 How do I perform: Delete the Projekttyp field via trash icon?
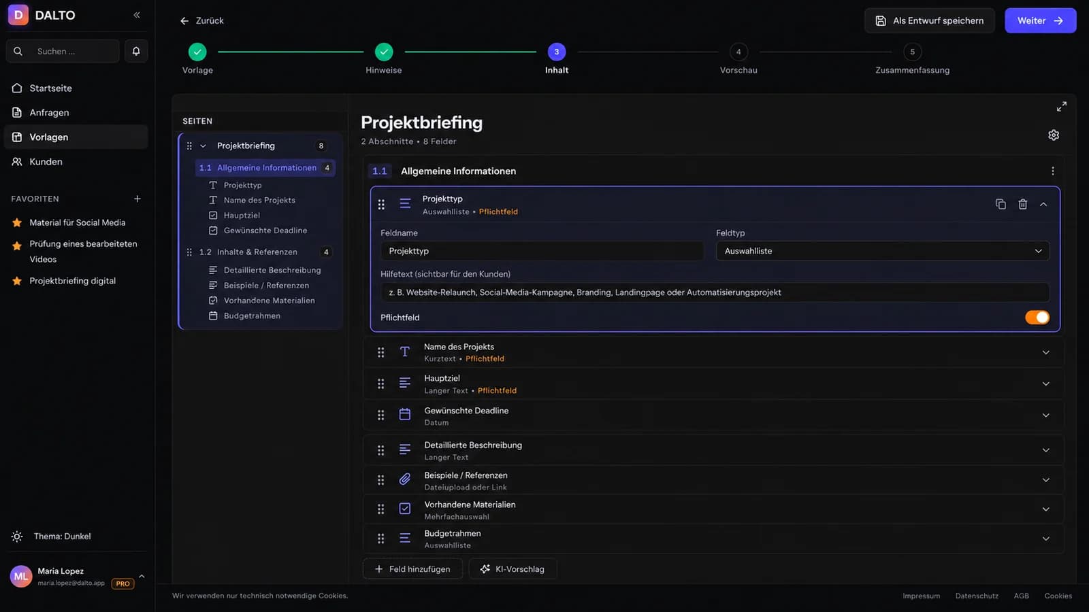pyautogui.click(x=1022, y=204)
